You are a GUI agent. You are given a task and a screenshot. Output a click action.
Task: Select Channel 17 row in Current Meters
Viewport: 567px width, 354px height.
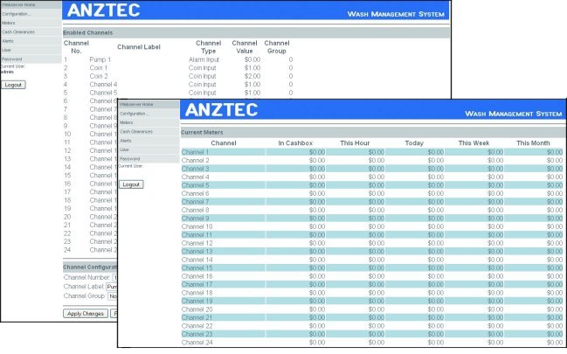[372, 284]
